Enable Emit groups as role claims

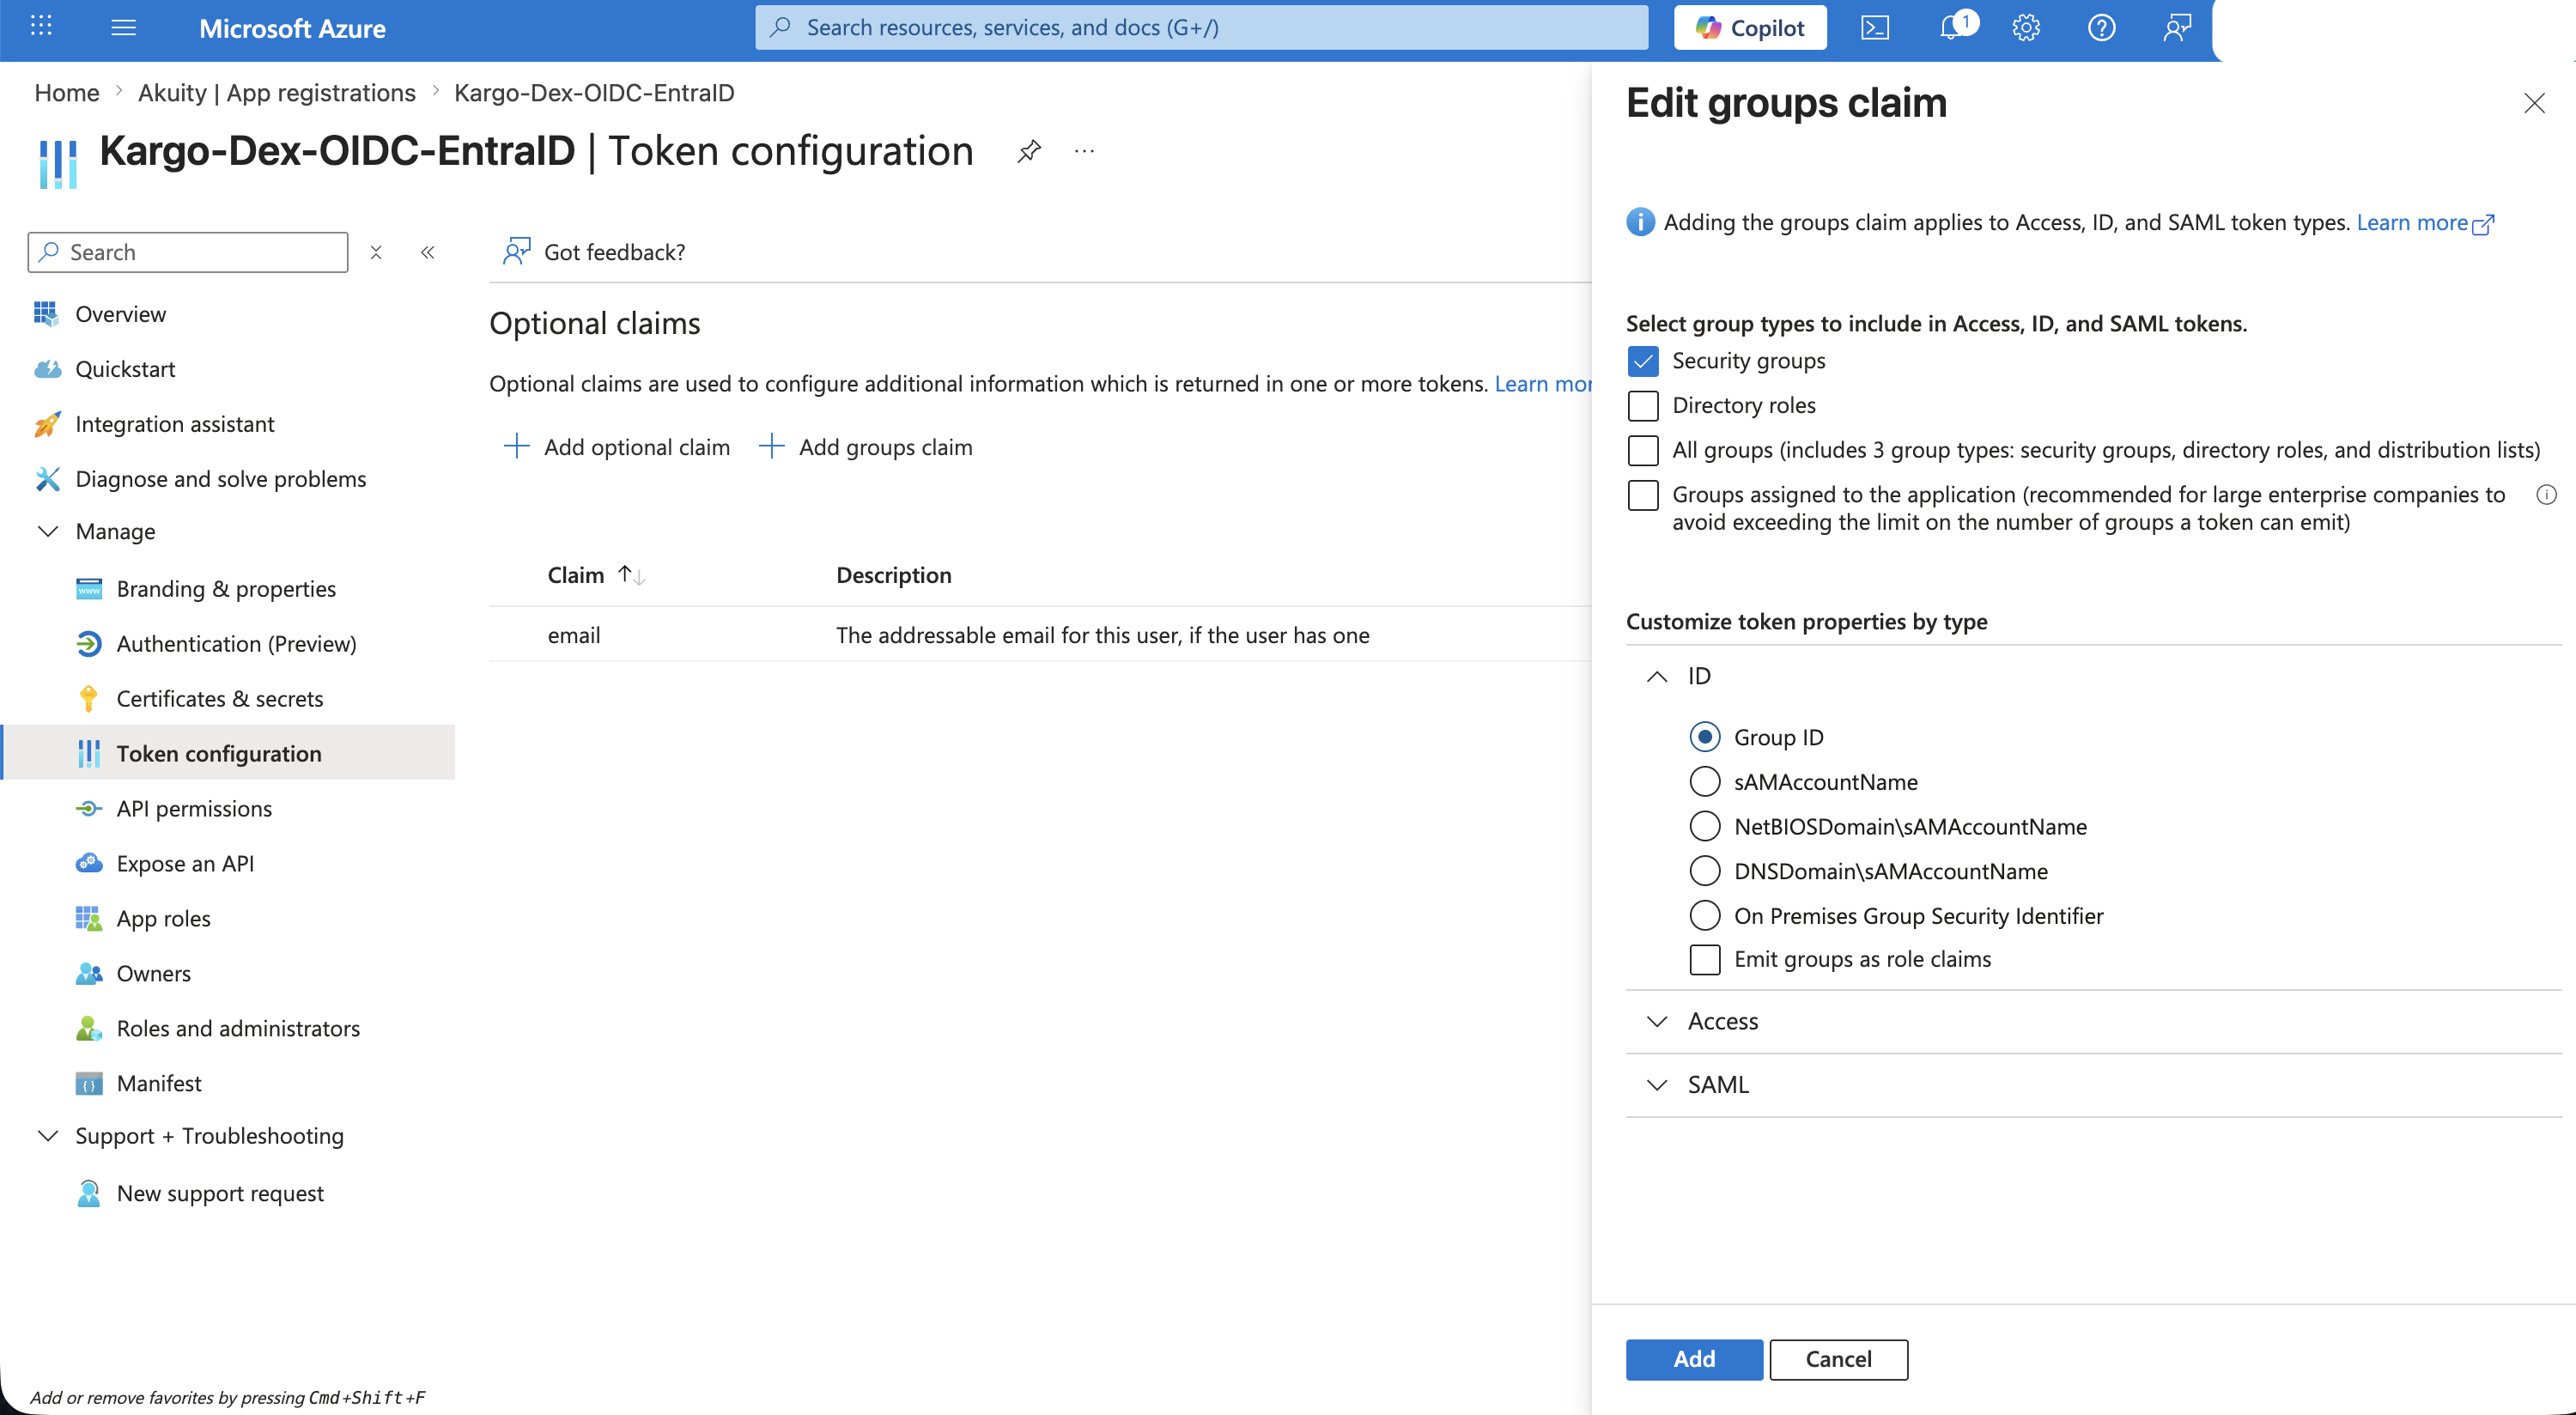[x=1705, y=960]
